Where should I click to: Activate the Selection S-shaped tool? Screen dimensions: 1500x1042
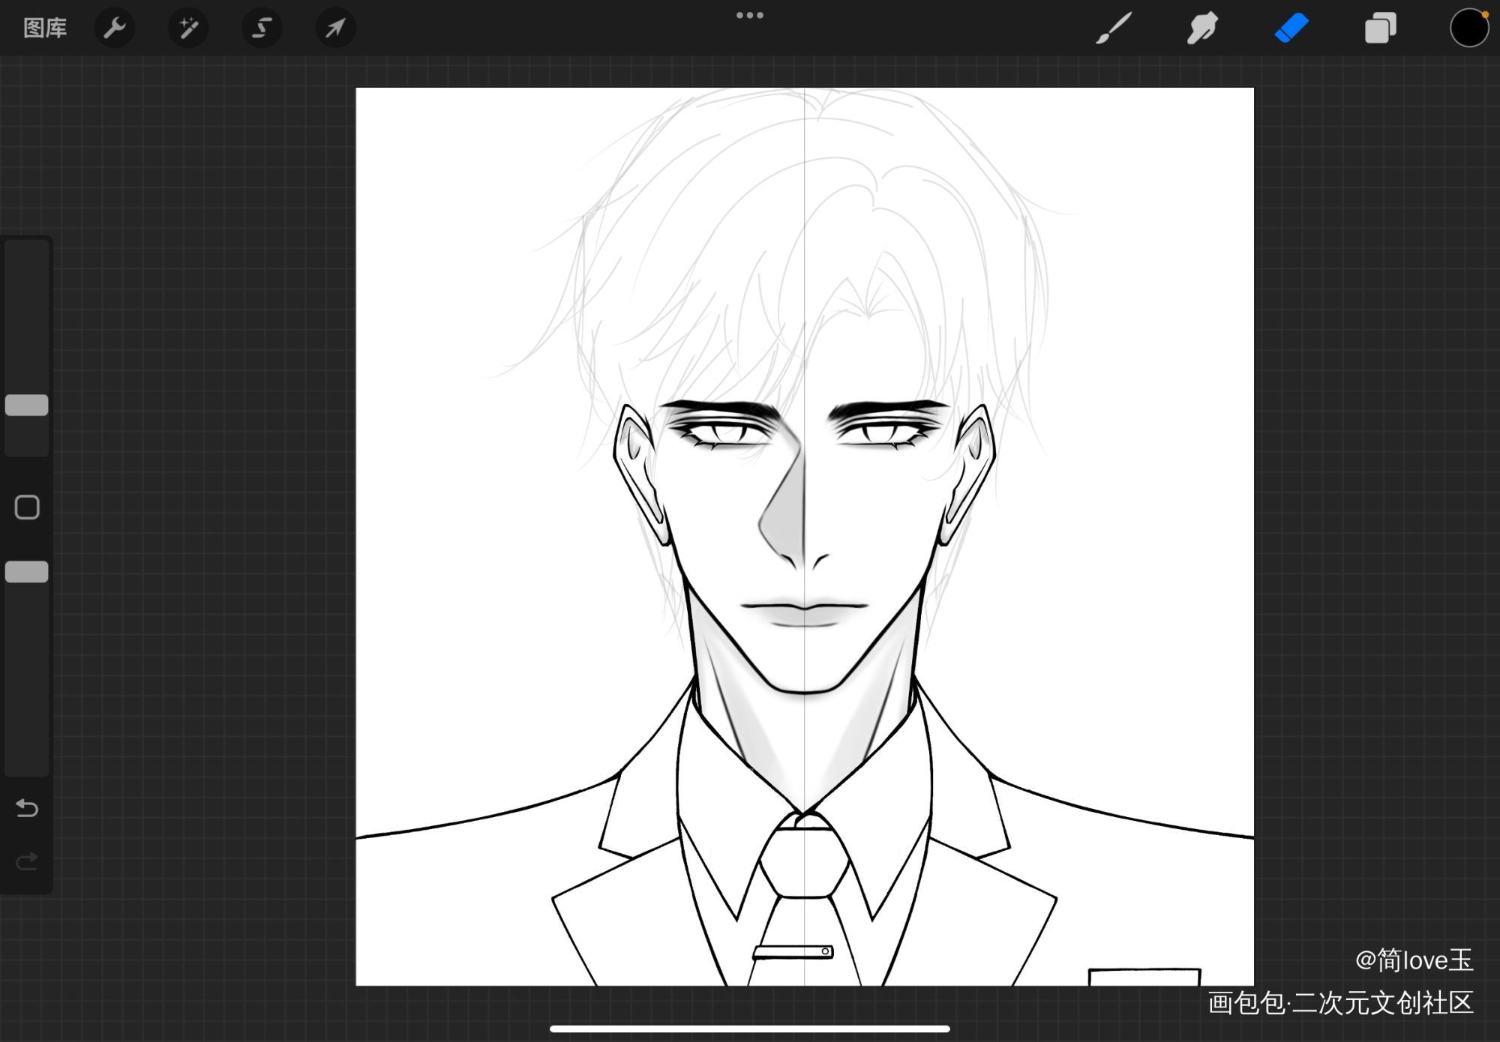tap(261, 28)
